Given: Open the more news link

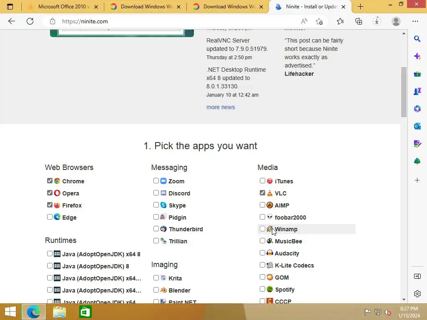Looking at the screenshot, I should [221, 107].
